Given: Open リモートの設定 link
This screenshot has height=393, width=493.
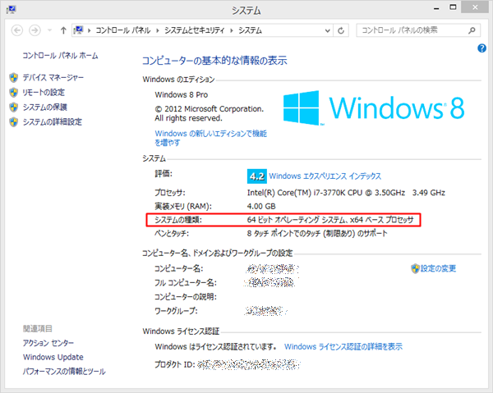Looking at the screenshot, I should pos(44,92).
